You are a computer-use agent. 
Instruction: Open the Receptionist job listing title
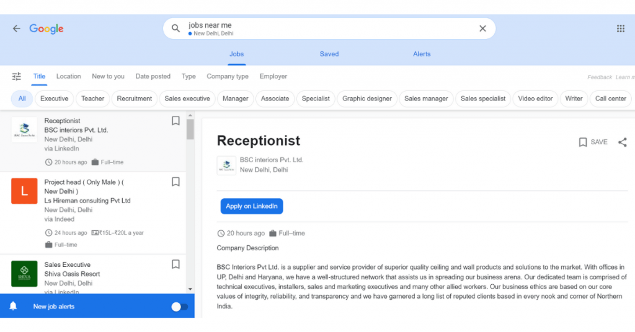62,121
